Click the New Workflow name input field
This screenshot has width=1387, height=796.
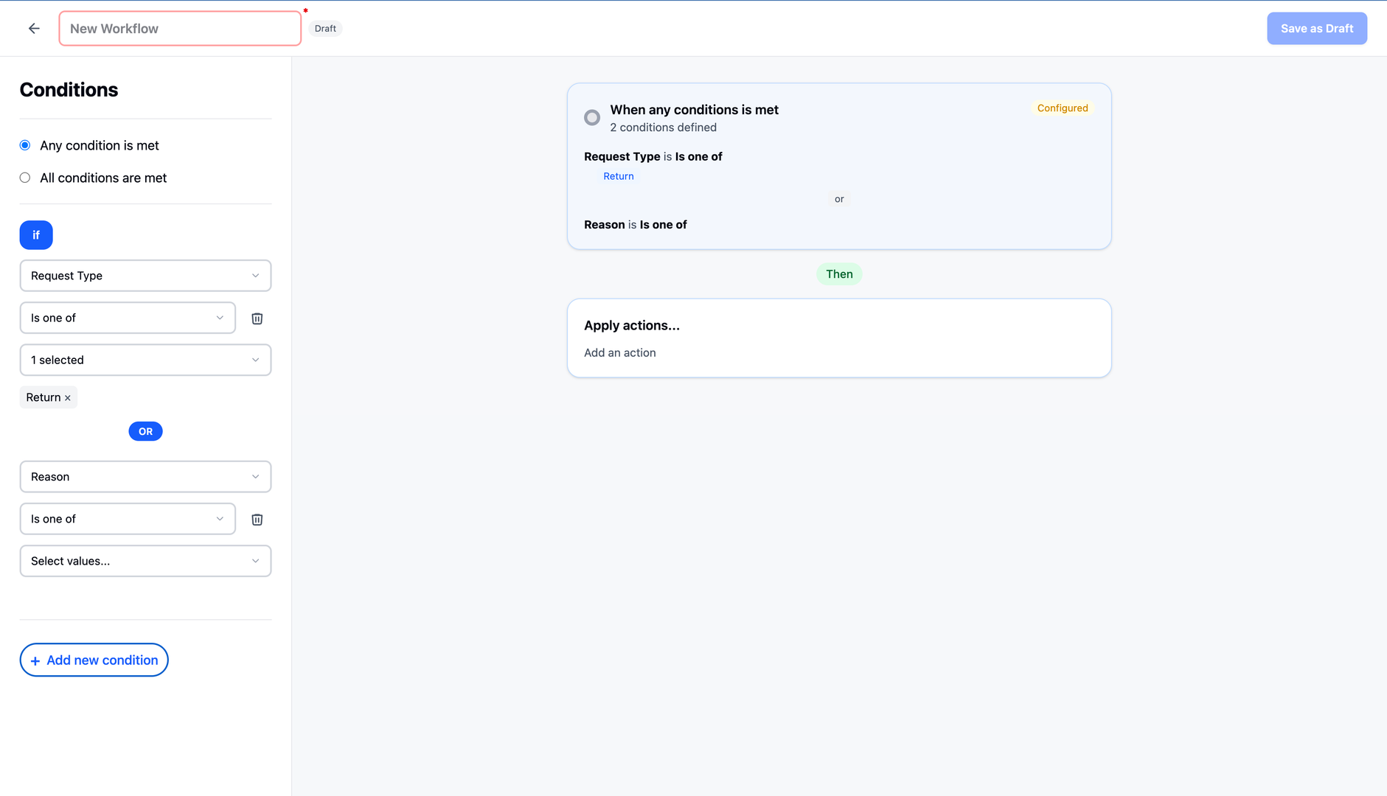coord(180,29)
